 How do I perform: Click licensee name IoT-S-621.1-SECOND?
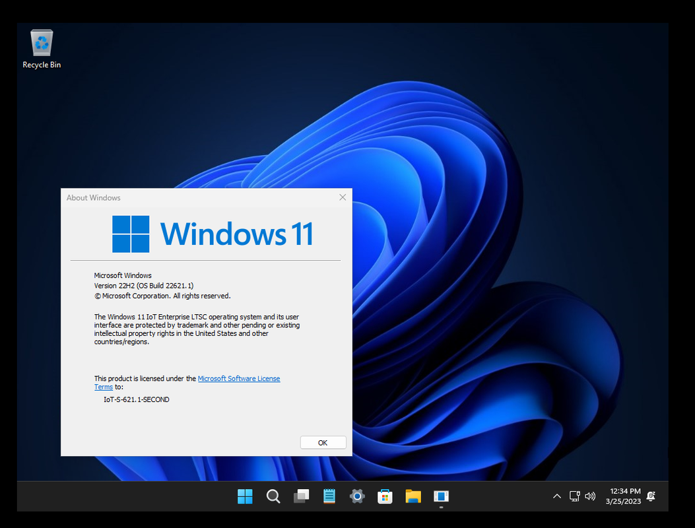(137, 399)
